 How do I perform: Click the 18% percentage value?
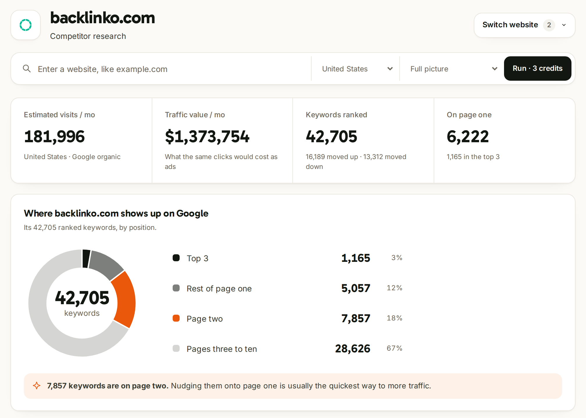[x=394, y=318]
